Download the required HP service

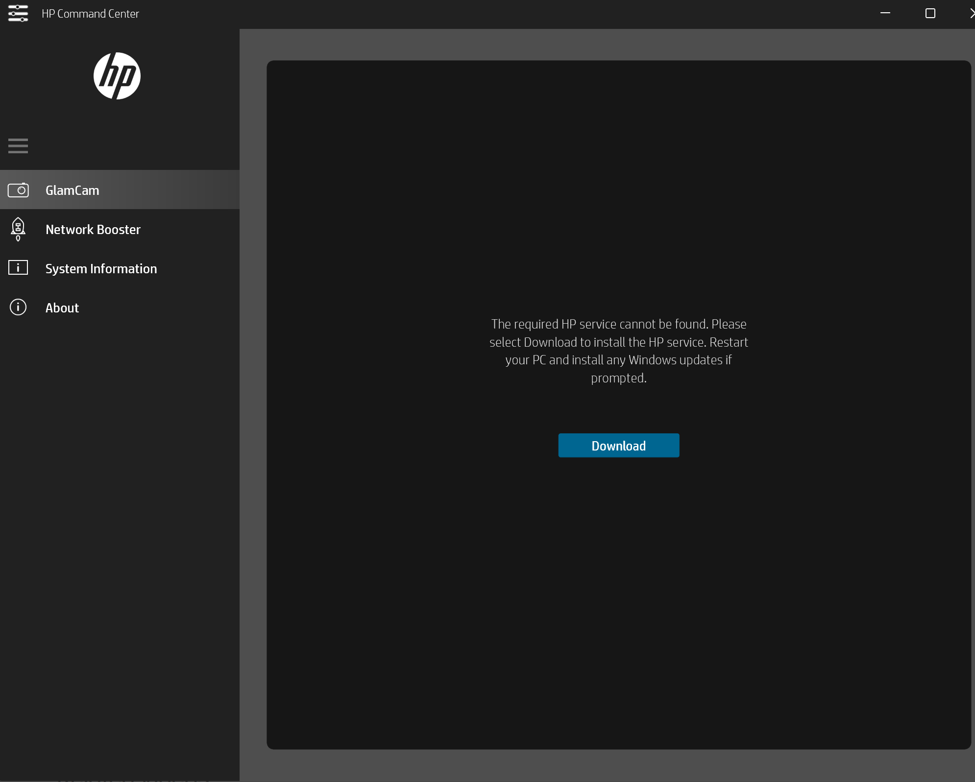tap(619, 446)
